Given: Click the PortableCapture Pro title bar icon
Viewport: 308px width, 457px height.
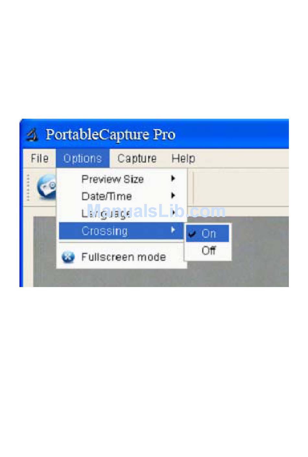Looking at the screenshot, I should tap(32, 135).
